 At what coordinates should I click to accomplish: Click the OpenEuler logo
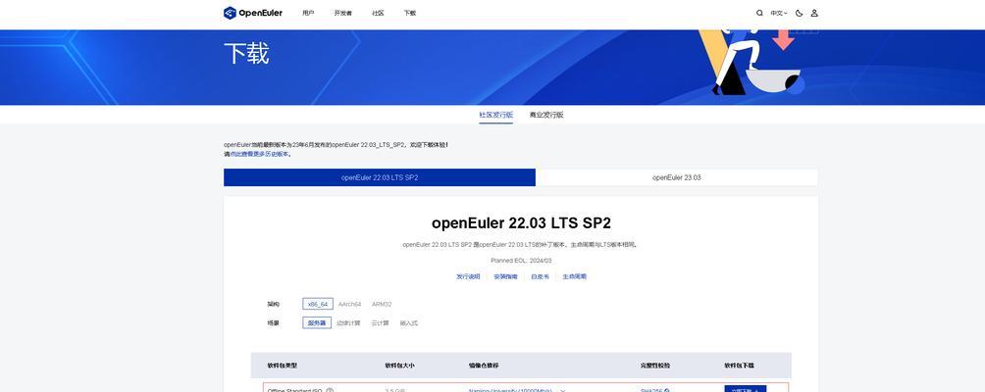tap(253, 13)
